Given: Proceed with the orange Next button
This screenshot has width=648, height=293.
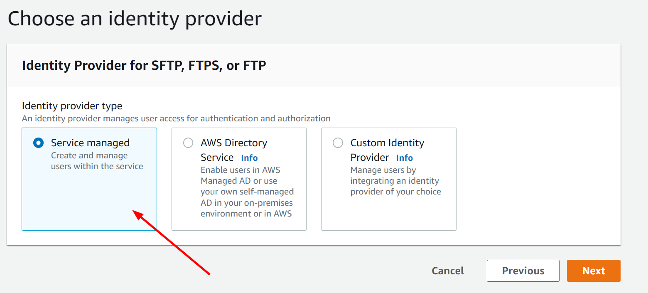Looking at the screenshot, I should click(594, 271).
